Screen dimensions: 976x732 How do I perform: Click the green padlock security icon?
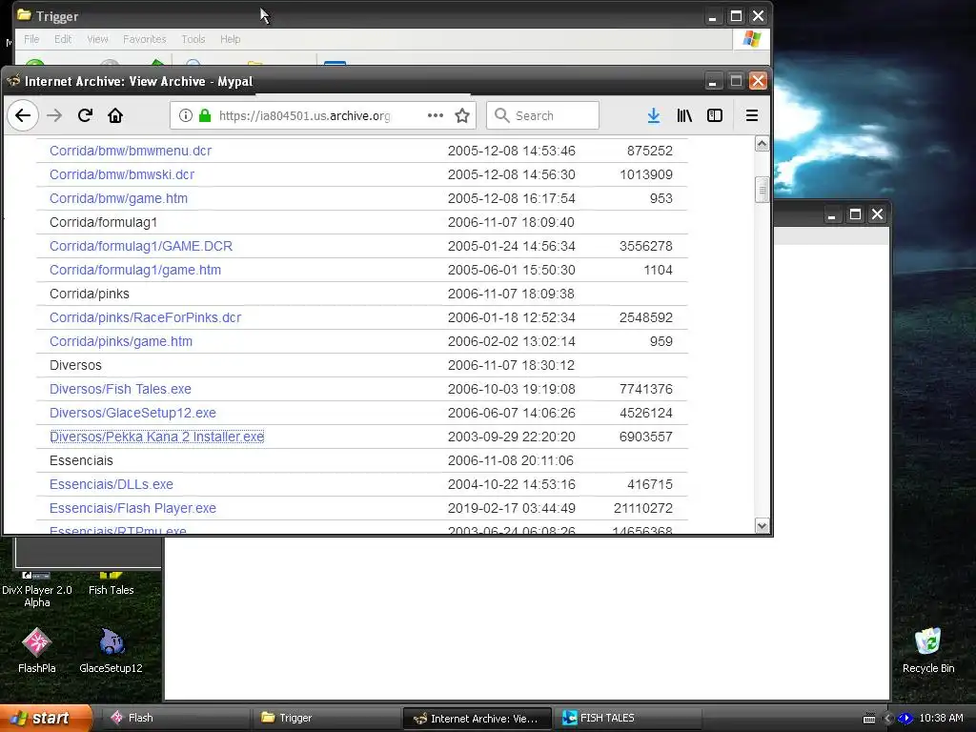[x=205, y=115]
